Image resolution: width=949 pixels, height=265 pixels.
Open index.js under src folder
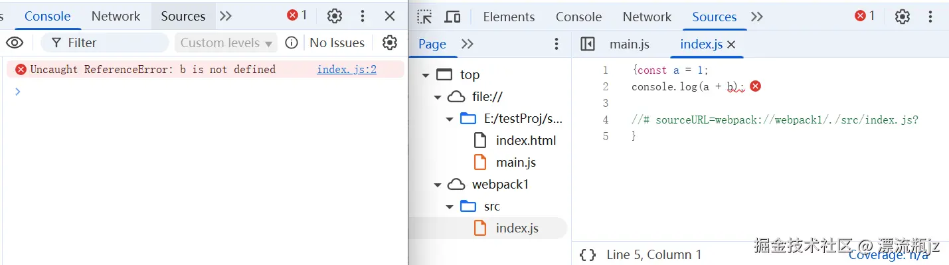pos(517,228)
